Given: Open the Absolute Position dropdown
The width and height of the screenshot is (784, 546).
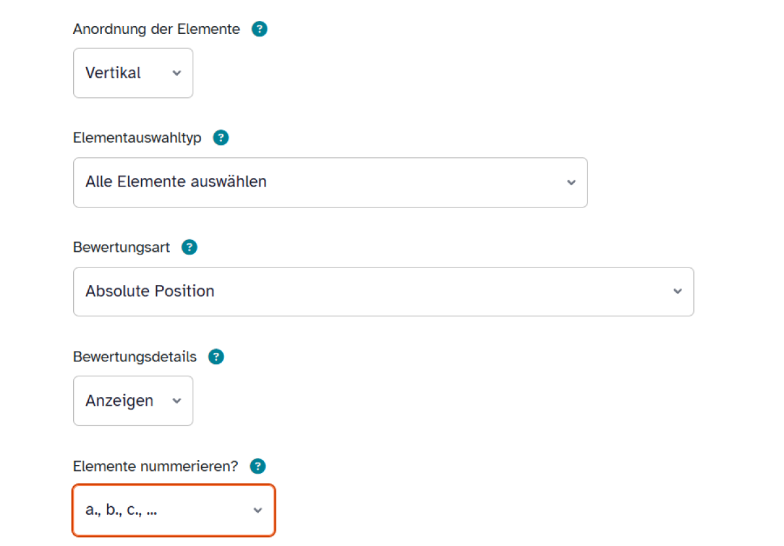Looking at the screenshot, I should tap(384, 292).
